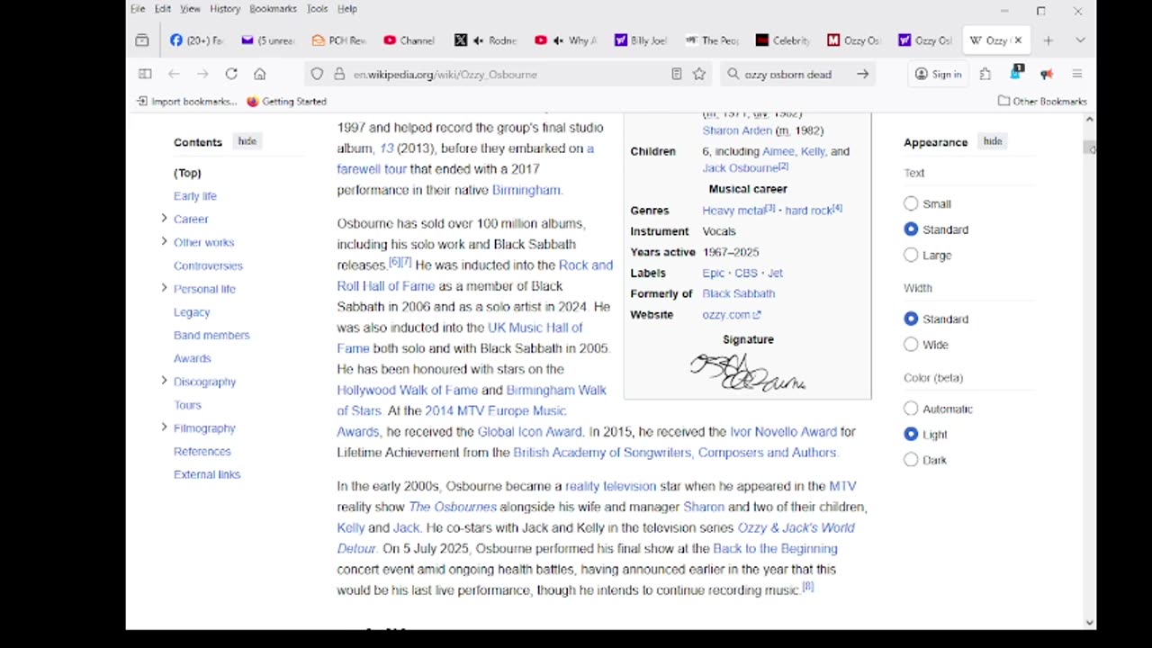This screenshot has width=1152, height=648.
Task: Select Standard width option
Action: point(911,319)
